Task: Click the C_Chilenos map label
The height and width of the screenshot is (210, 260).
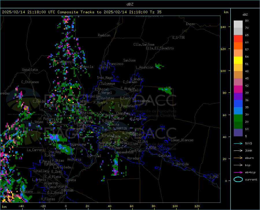Action: (x=30, y=82)
